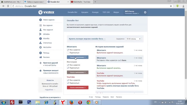Viewport: 187px width, 105px height.
Task: Uncheck YouTube Подписаться checkbox
Action: point(68,83)
